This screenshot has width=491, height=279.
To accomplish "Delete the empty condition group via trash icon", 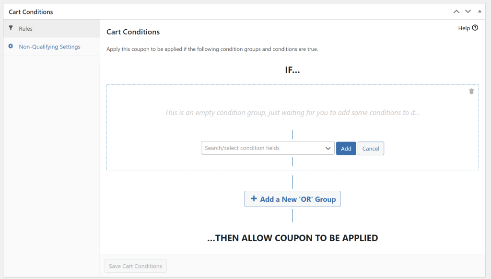I will pyautogui.click(x=471, y=91).
